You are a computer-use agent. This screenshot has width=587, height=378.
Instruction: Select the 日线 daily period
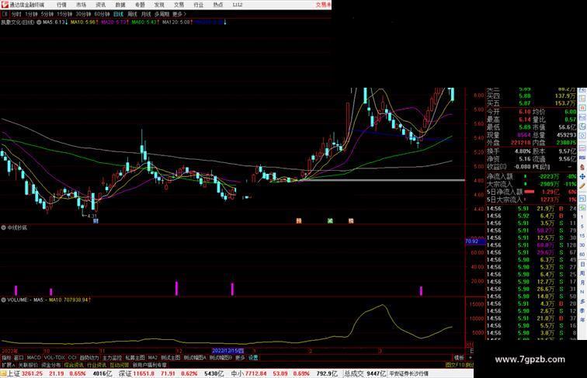[118, 14]
